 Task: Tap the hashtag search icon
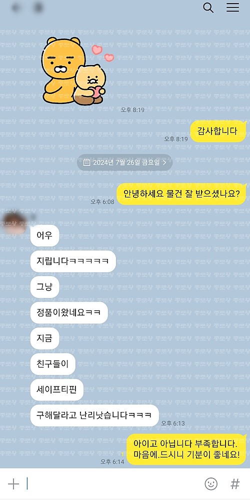tap(235, 483)
